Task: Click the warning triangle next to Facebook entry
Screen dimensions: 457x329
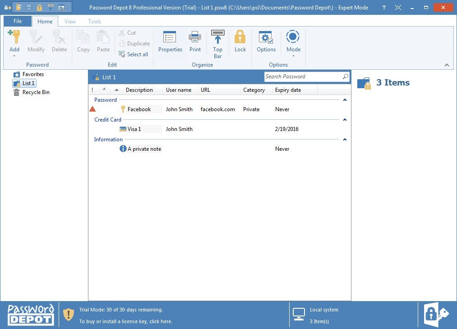Action: [x=93, y=109]
